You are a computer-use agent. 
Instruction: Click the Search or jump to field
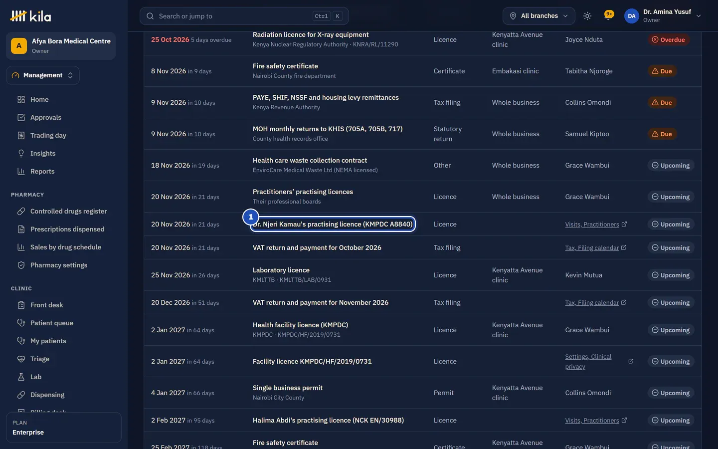(244, 16)
